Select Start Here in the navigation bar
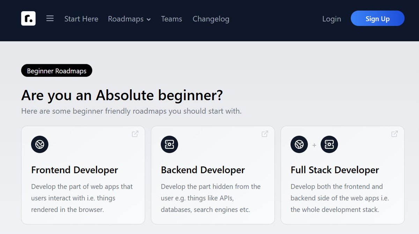 (x=81, y=19)
